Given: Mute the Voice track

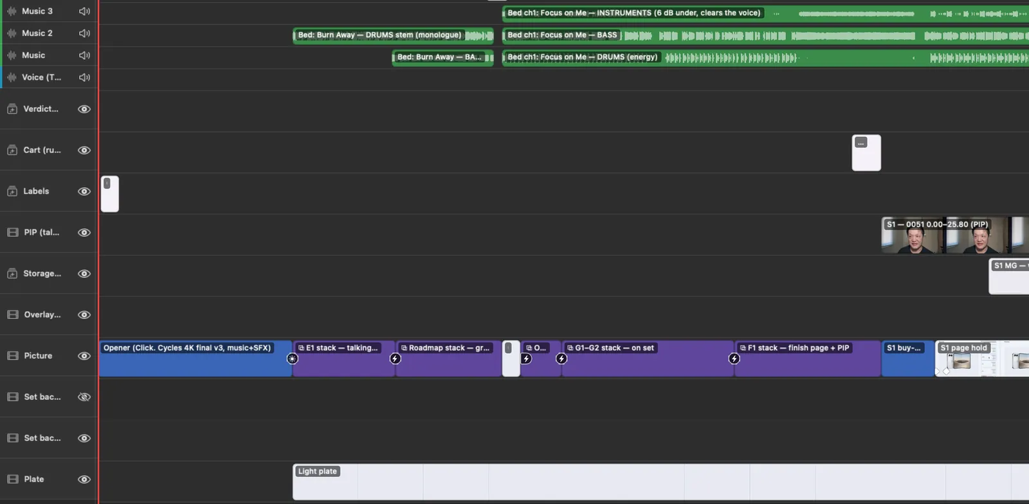Looking at the screenshot, I should click(x=84, y=77).
